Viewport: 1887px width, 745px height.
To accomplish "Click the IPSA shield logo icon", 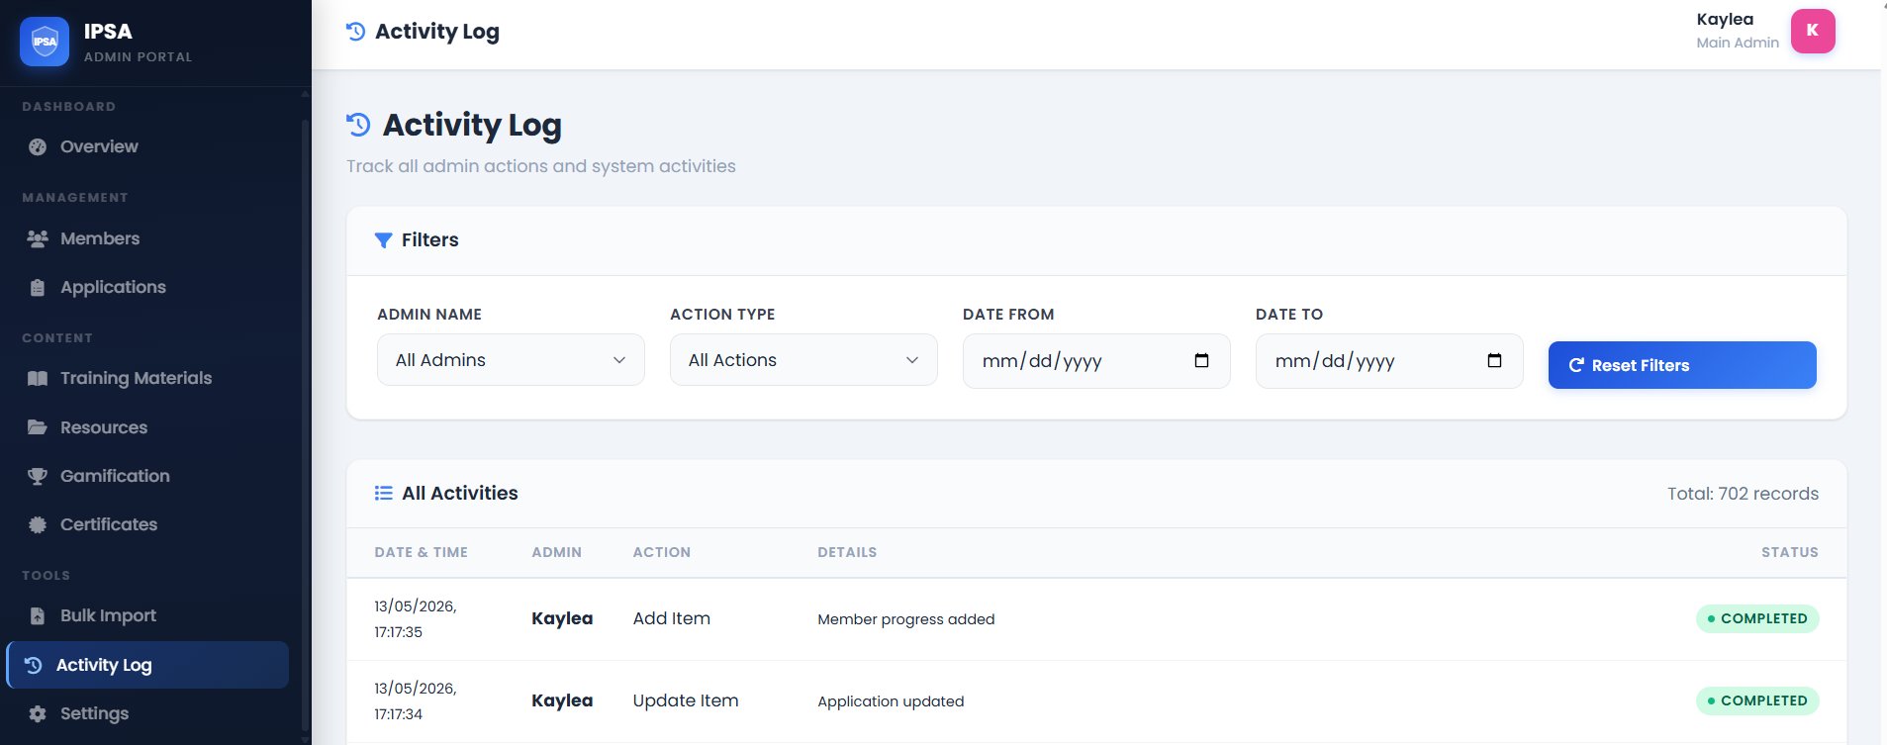I will tap(45, 42).
